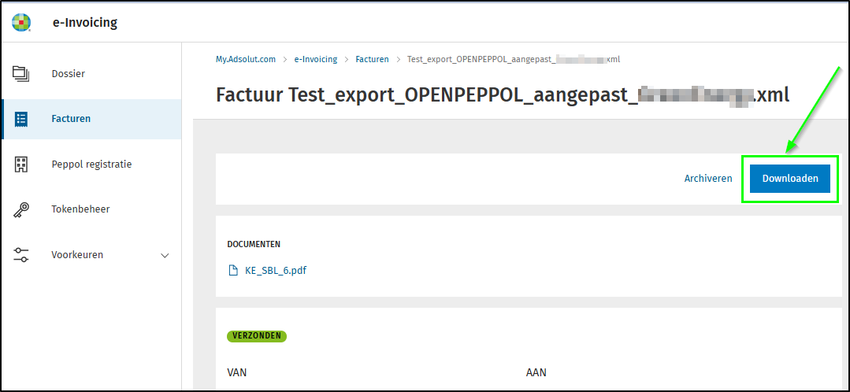Click the KE_SBL_6.pdf document icon
Viewport: 850px width, 392px height.
point(232,270)
